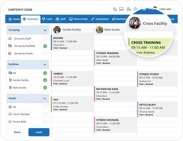Select the Group by Staff radio option
This screenshot has height=141, width=183.
pyautogui.click(x=45, y=39)
